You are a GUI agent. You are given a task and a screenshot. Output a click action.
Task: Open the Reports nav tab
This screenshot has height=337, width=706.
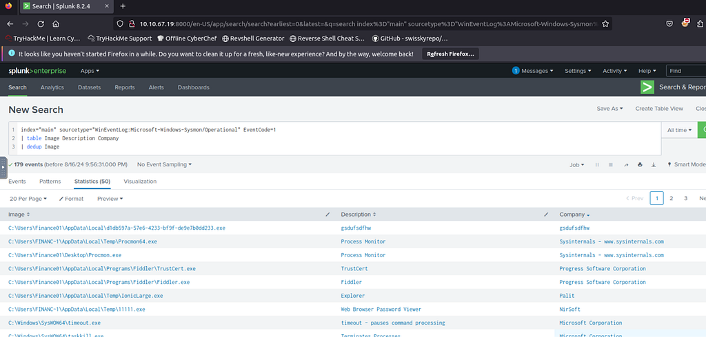point(125,87)
